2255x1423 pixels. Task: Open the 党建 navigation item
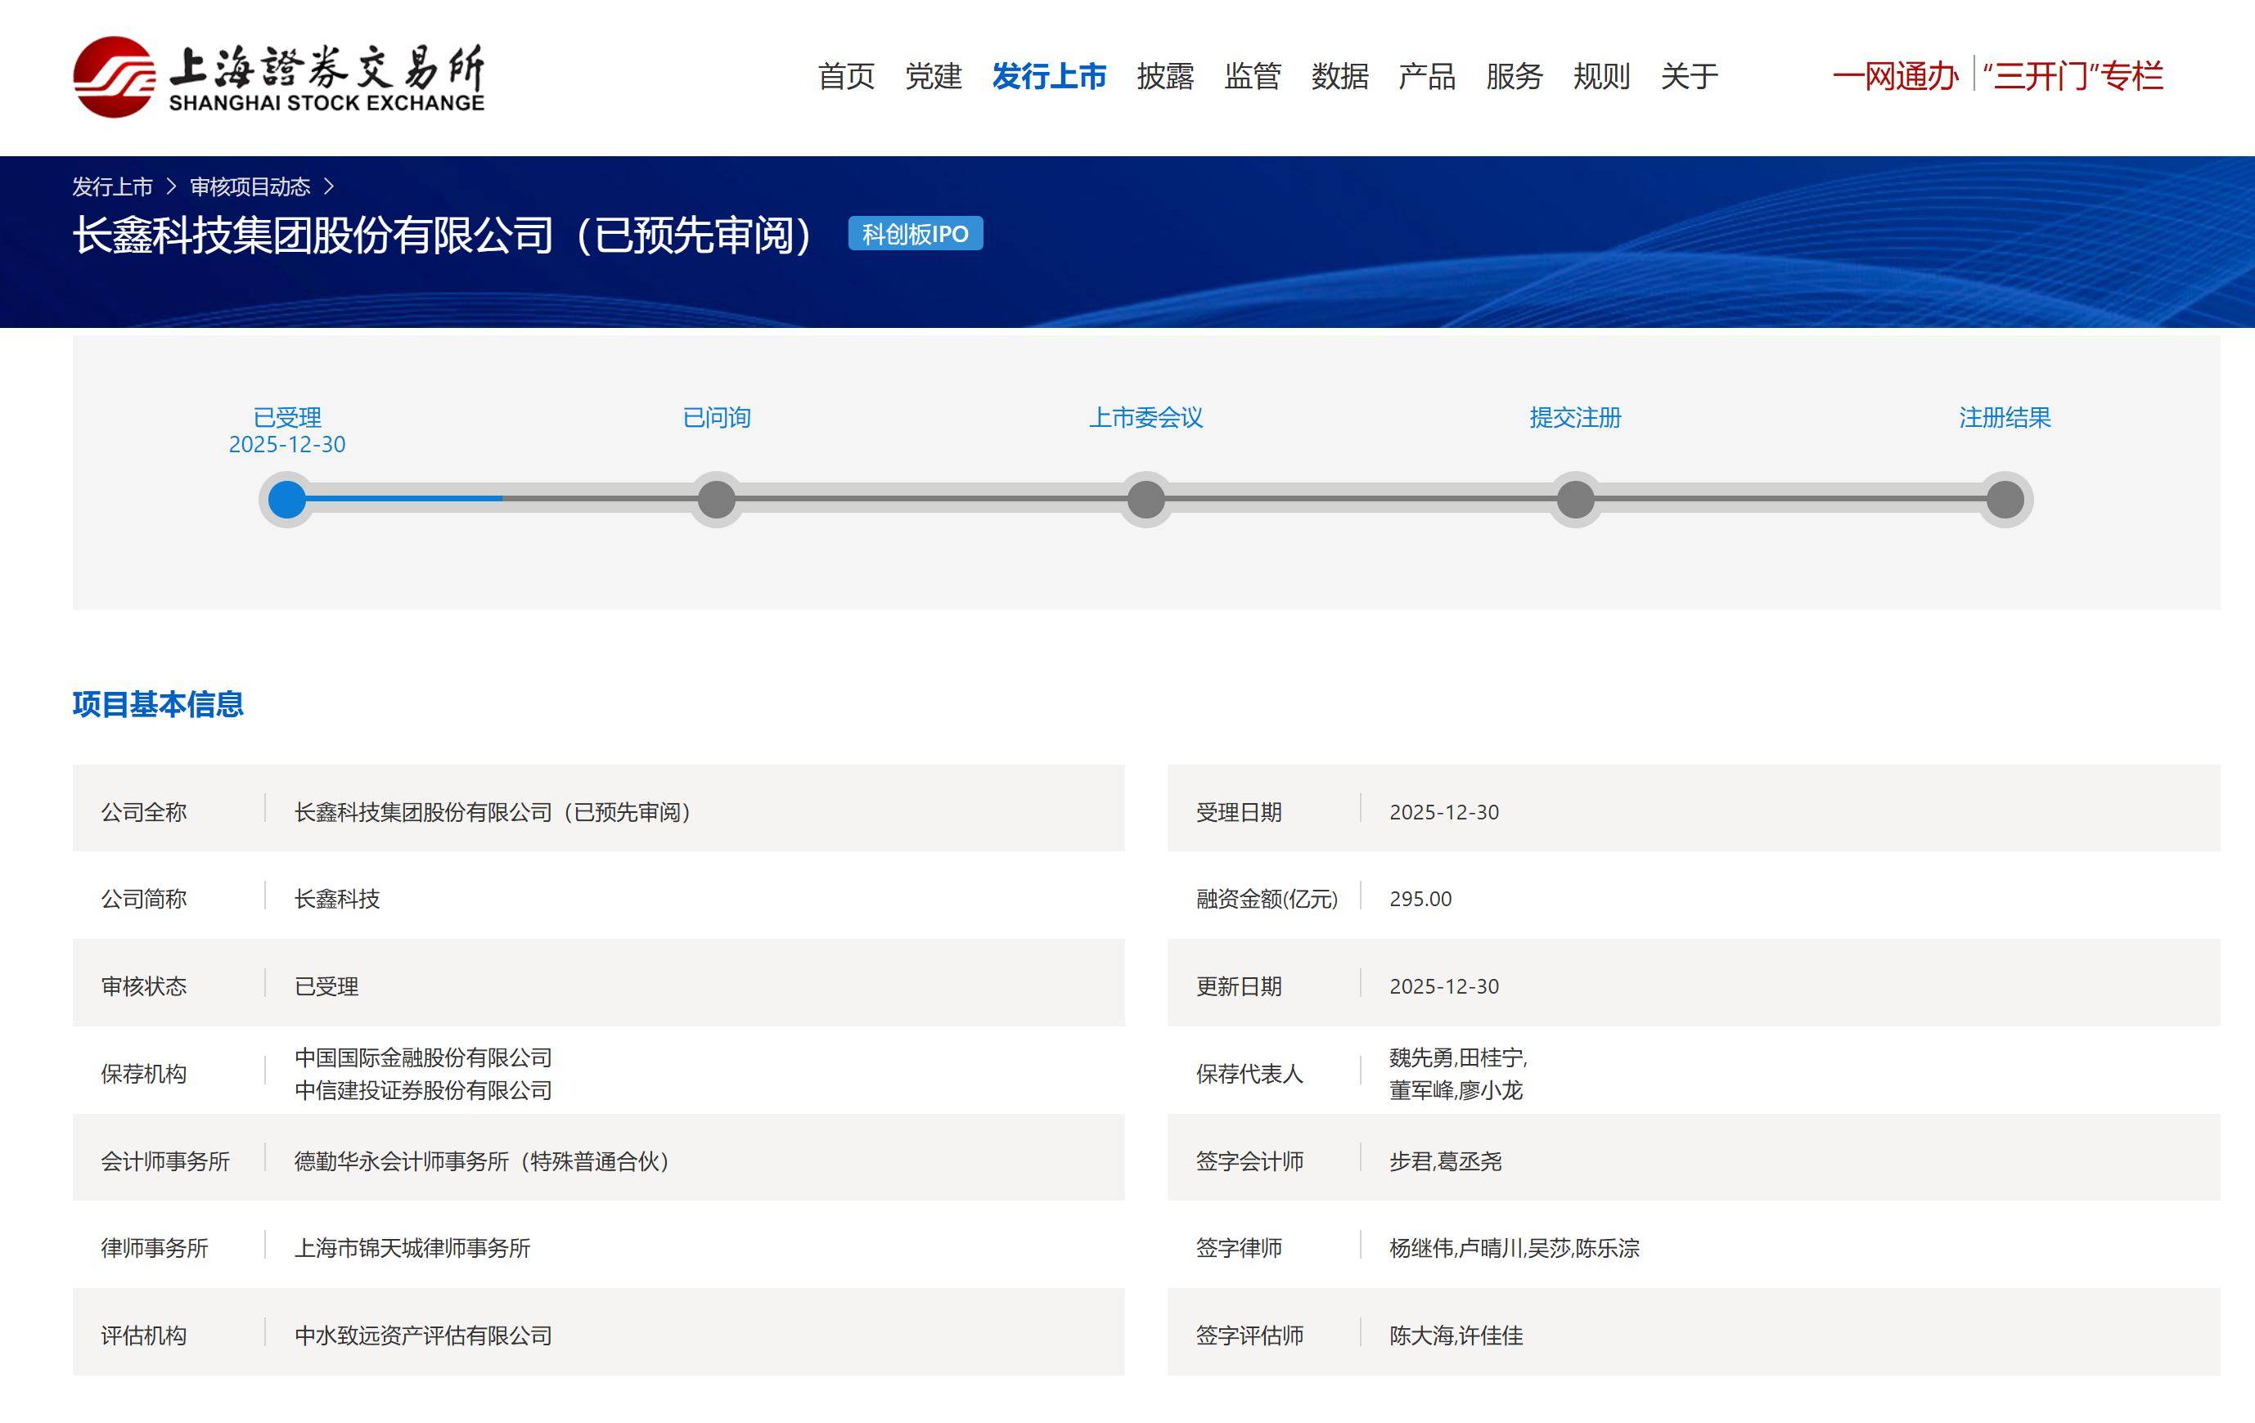pyautogui.click(x=933, y=76)
